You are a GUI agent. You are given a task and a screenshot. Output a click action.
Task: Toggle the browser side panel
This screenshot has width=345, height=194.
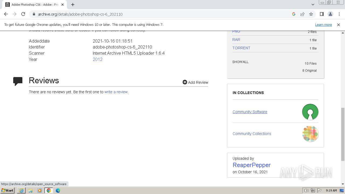pos(322,14)
